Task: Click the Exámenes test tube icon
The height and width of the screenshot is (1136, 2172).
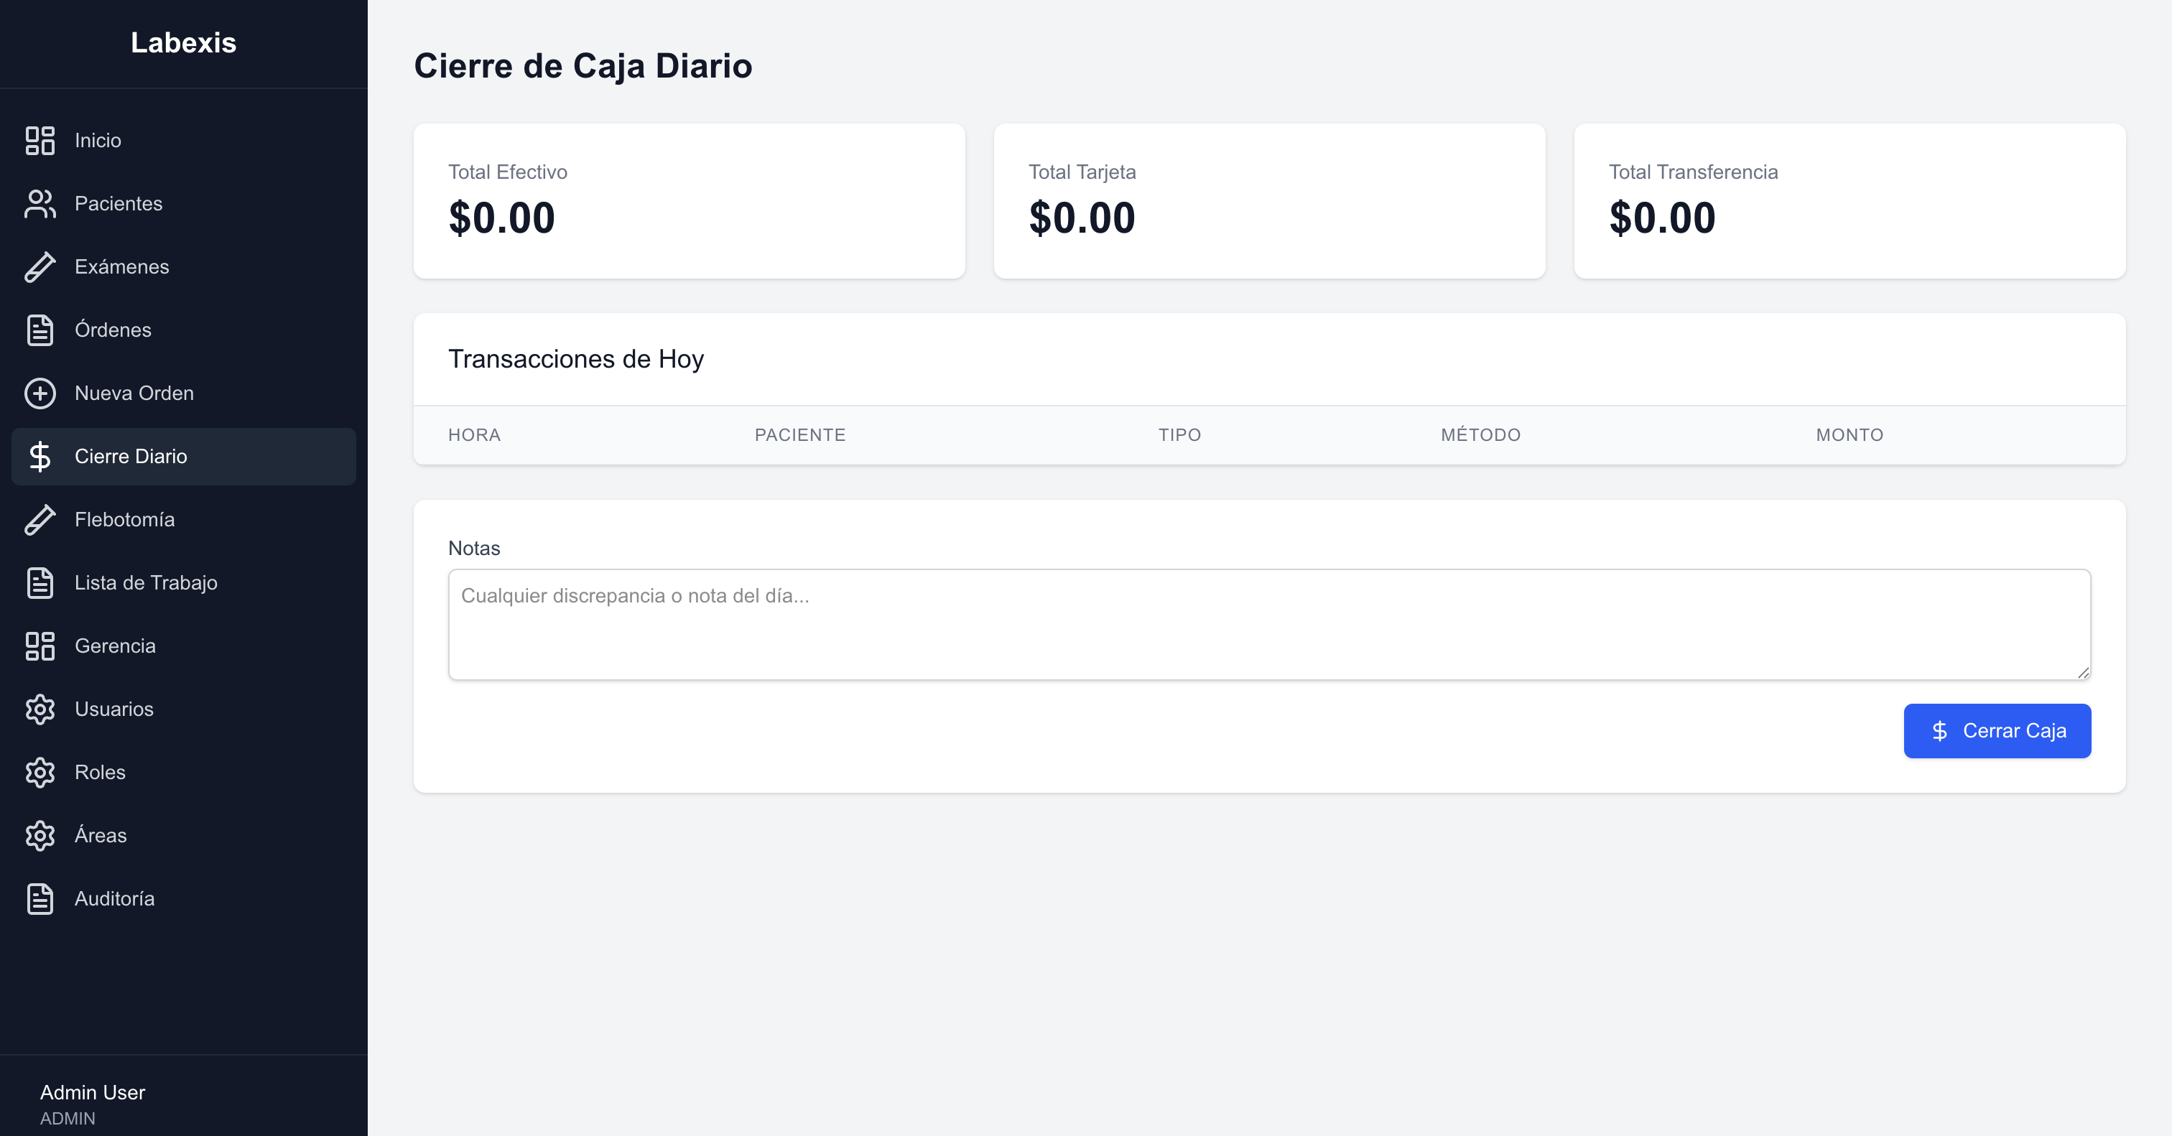Action: click(x=40, y=266)
